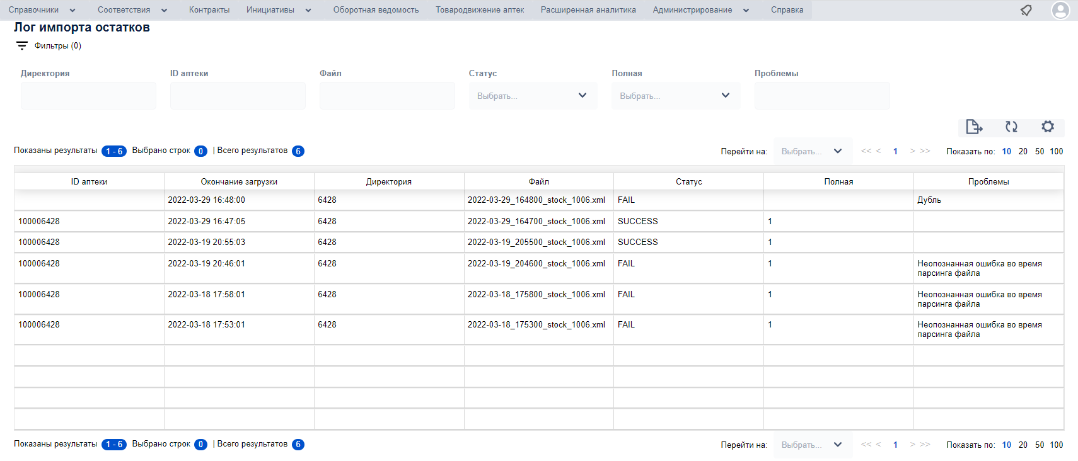Click the Директория filter input
The image size is (1078, 461).
click(x=88, y=96)
